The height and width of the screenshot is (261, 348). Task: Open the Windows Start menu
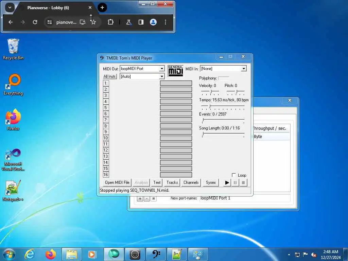coord(9,254)
